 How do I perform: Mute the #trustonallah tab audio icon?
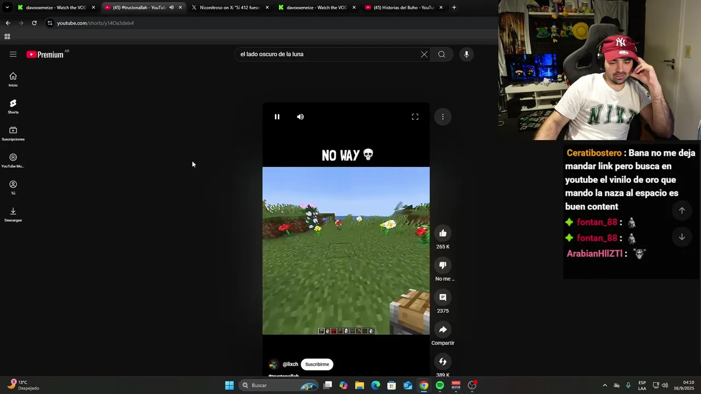(171, 8)
